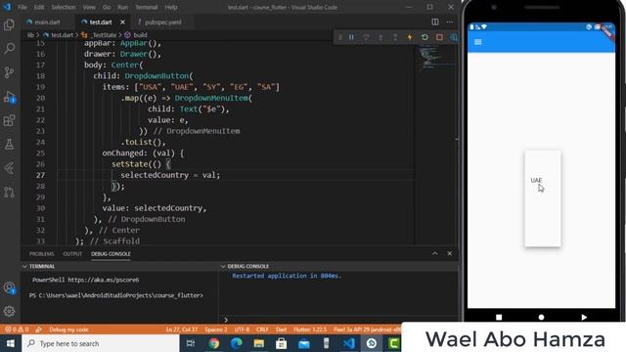Click Step Into in debug toolbar
Viewport: 626px width, 352px height.
(x=380, y=37)
